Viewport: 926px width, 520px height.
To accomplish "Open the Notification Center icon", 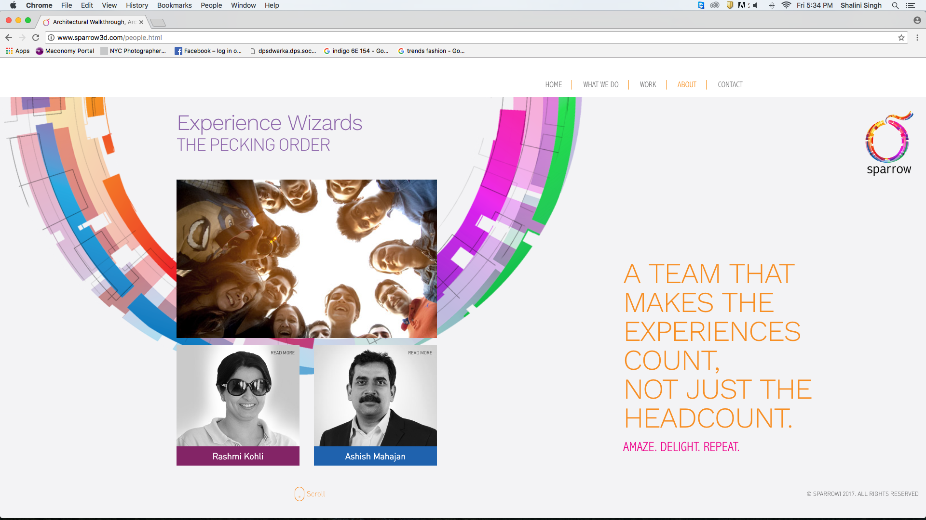I will point(911,5).
